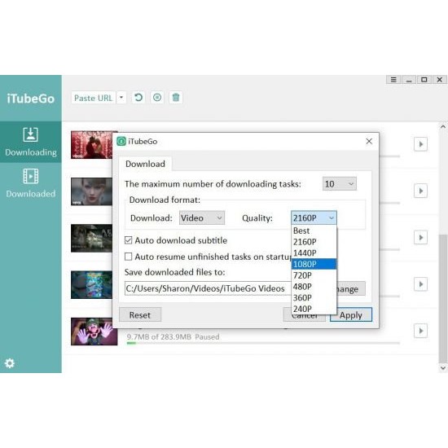Select Best in quality list
The image size is (448, 448).
tap(314, 231)
